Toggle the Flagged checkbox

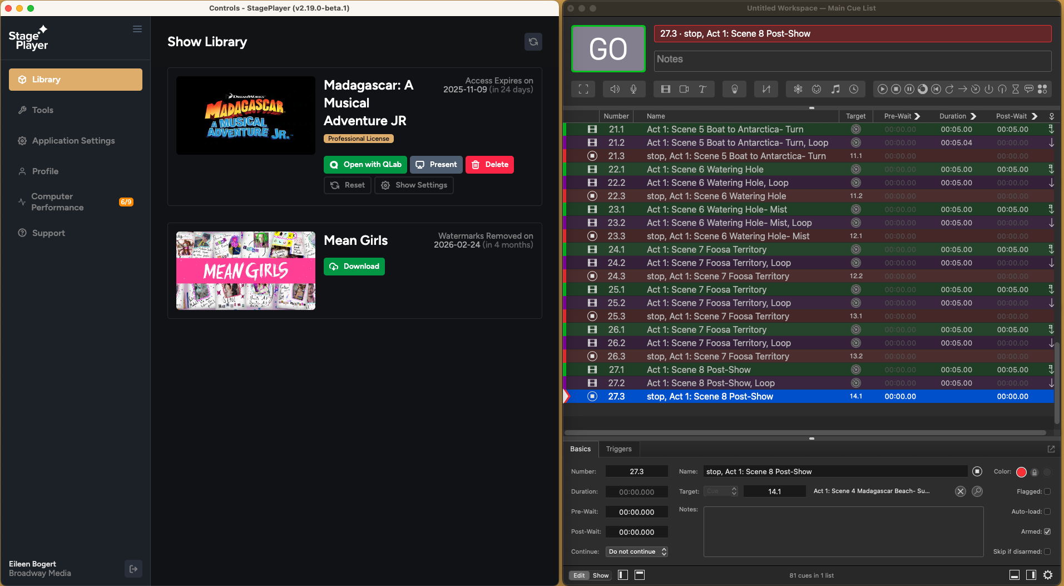pos(1047,491)
